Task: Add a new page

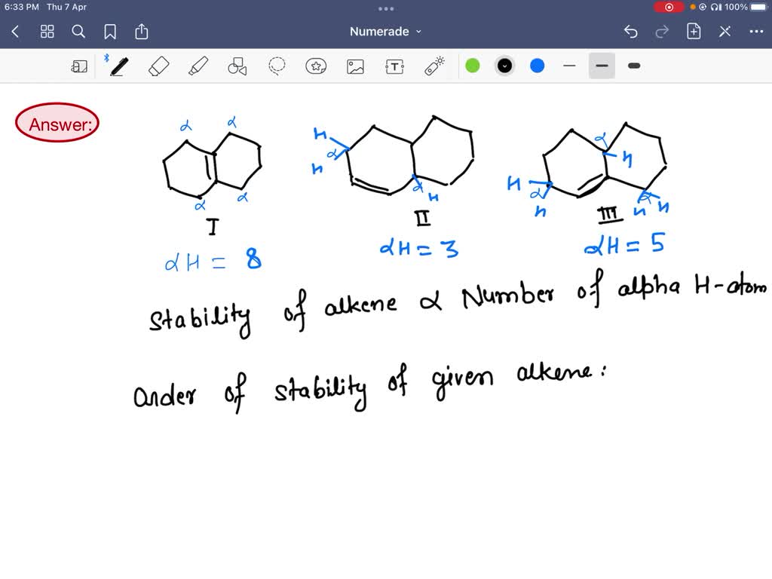Action: tap(693, 32)
